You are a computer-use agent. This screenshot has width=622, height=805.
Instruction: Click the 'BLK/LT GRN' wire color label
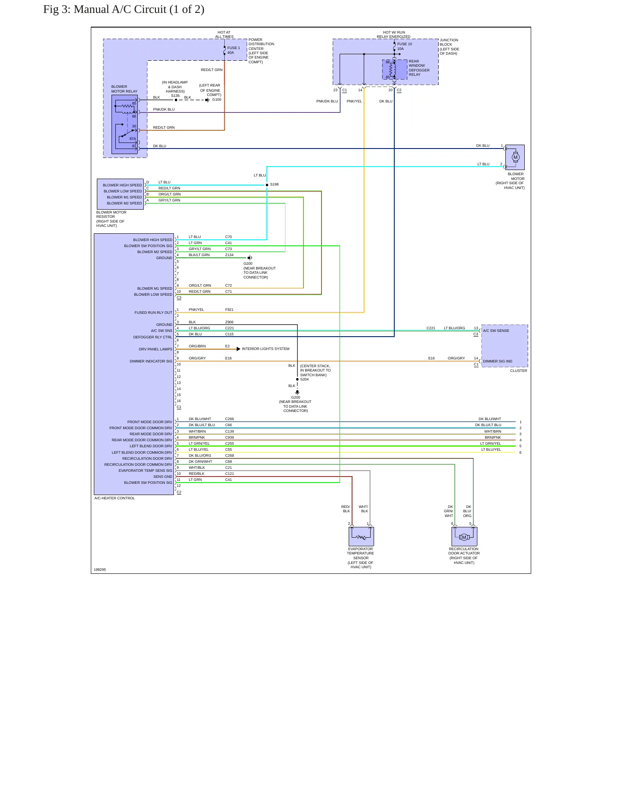point(199,255)
